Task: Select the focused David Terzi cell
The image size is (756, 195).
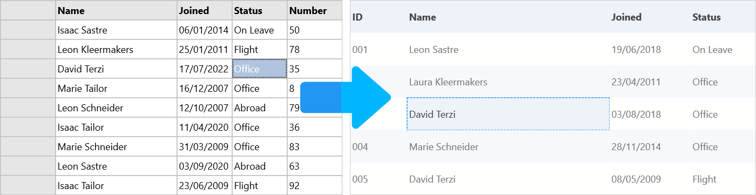Action: click(508, 114)
